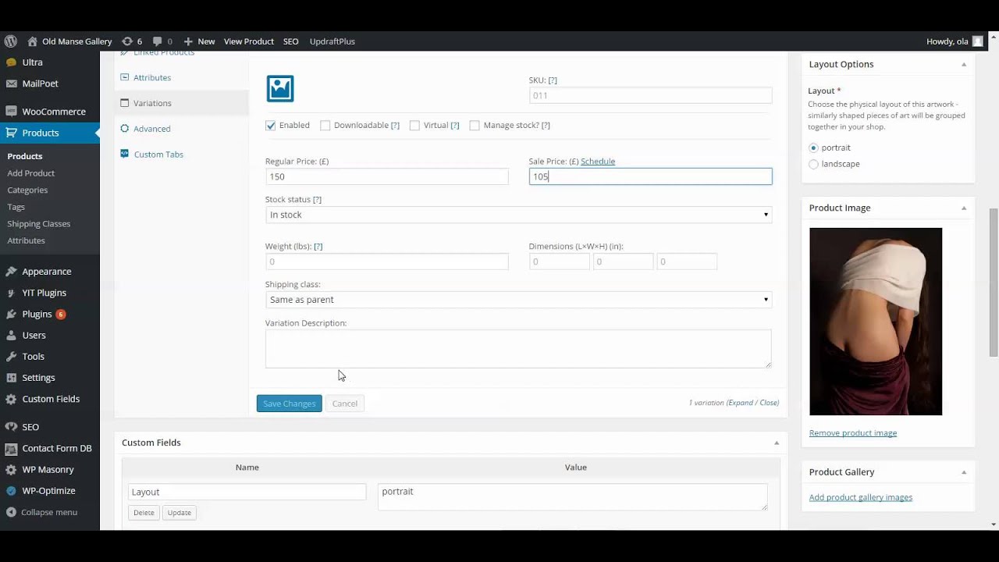Click the Regular Price input field

(386, 176)
